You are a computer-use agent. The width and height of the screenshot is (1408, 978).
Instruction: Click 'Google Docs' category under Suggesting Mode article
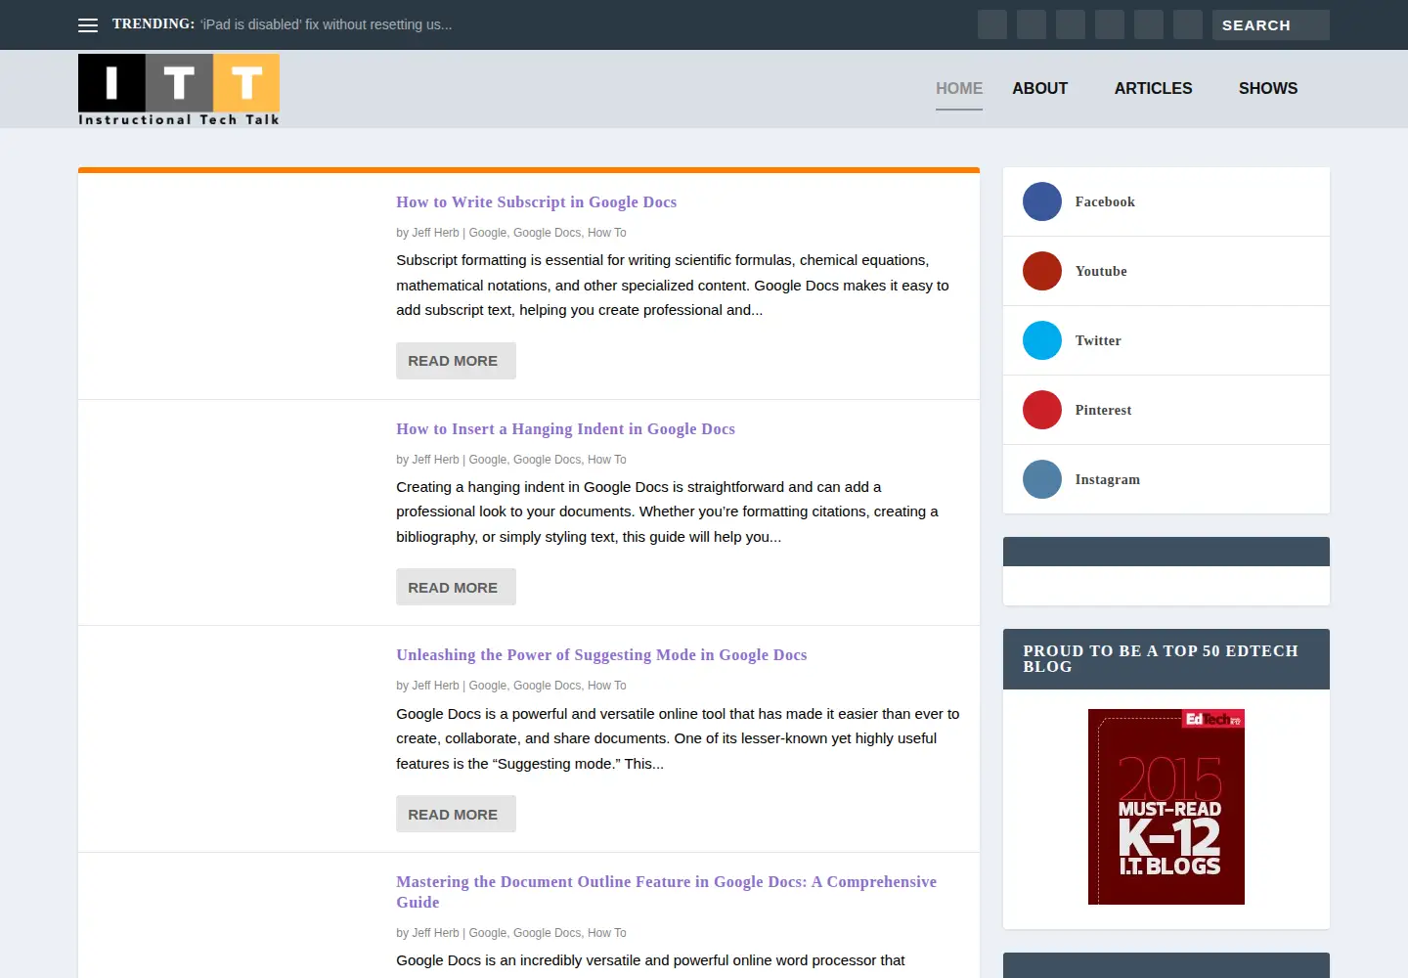(x=547, y=686)
